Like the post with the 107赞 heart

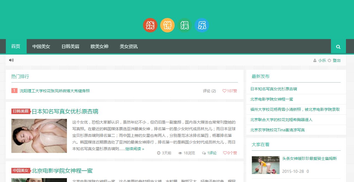[230, 91]
